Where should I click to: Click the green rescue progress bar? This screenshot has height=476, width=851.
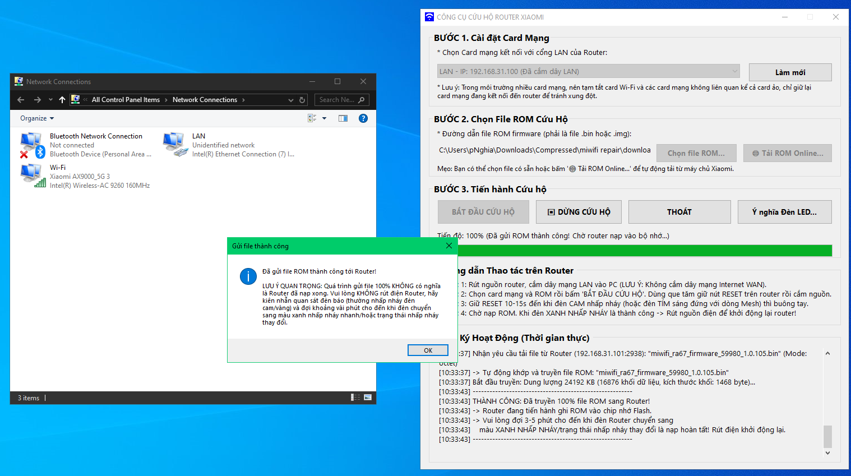click(x=645, y=251)
